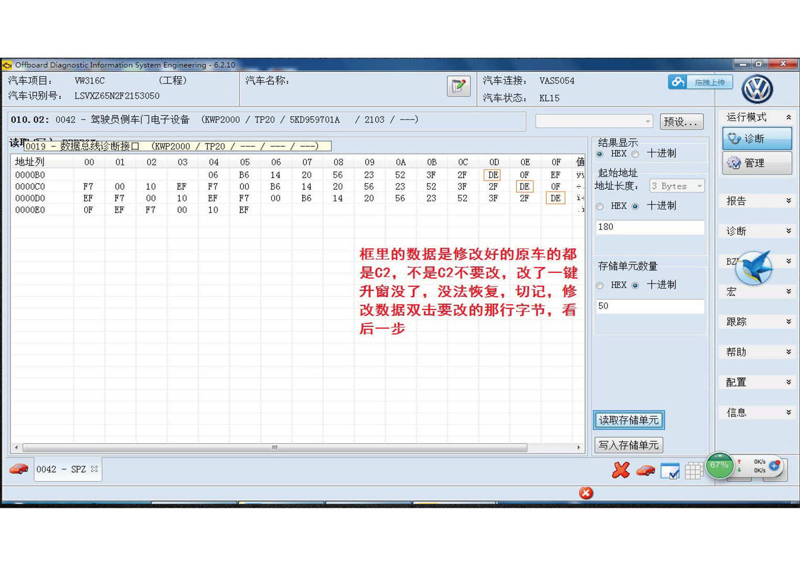Click the blue plus icon on the speed widget
This screenshot has height=566, width=800.
(774, 465)
